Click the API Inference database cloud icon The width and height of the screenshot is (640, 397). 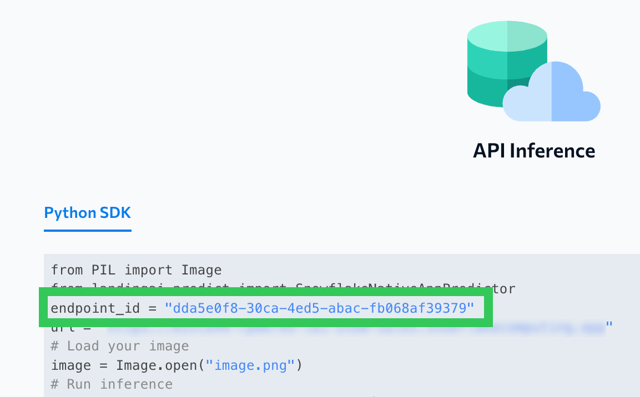click(x=533, y=71)
